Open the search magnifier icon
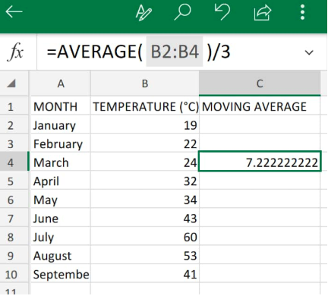This screenshot has width=328, height=299. click(182, 12)
